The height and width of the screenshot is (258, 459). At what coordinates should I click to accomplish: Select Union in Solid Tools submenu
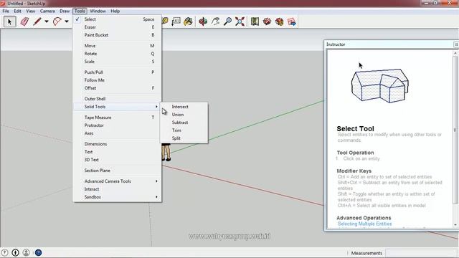(184, 115)
